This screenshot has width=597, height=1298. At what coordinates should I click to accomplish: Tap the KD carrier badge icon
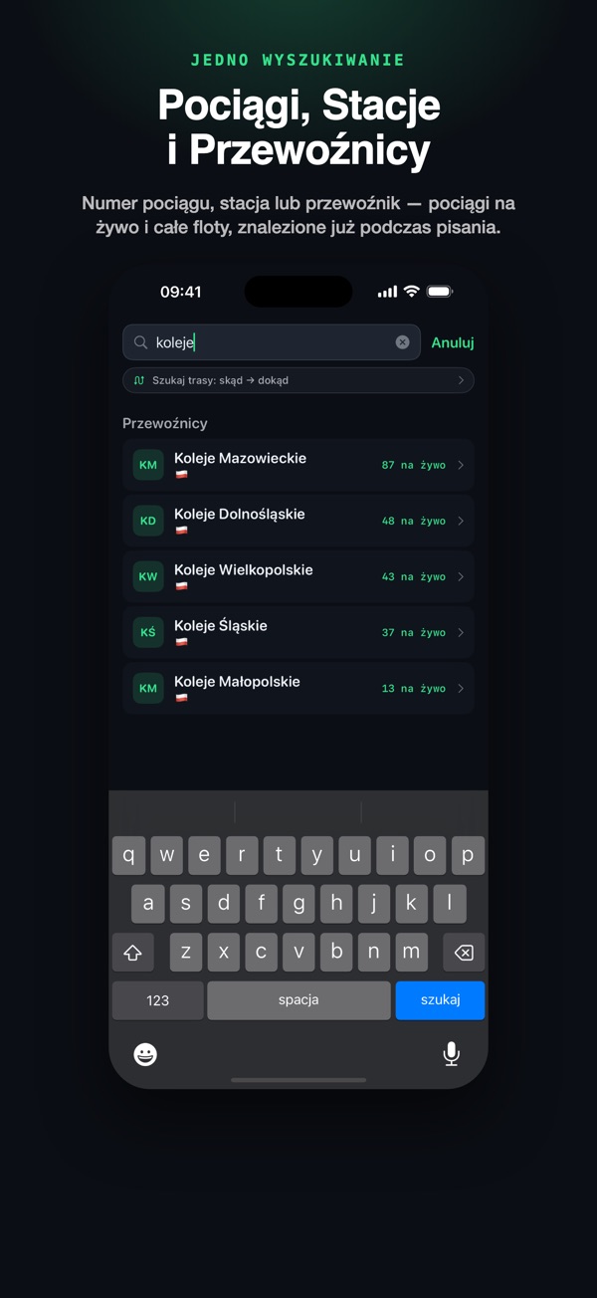tap(148, 521)
